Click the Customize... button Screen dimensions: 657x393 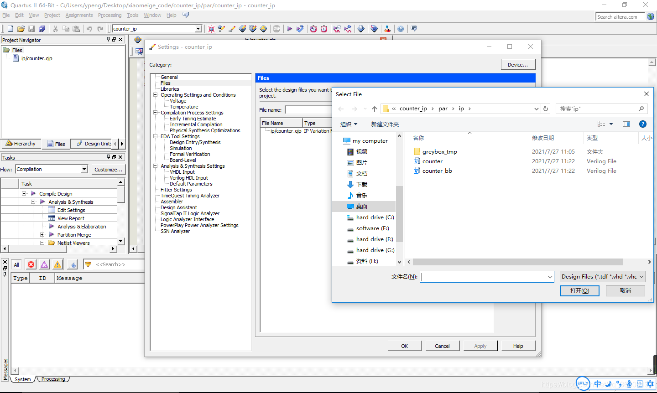pos(108,169)
